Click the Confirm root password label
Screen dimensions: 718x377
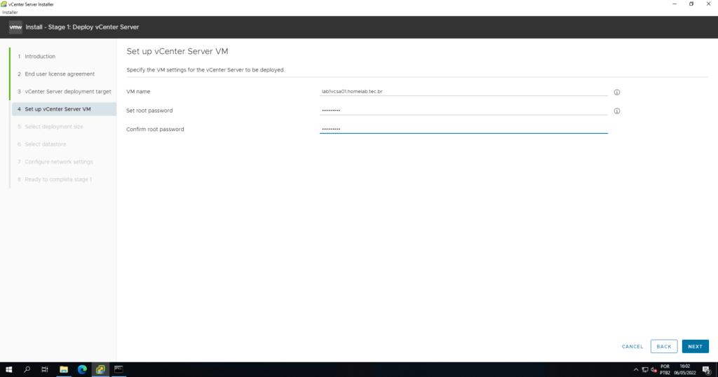pyautogui.click(x=155, y=129)
